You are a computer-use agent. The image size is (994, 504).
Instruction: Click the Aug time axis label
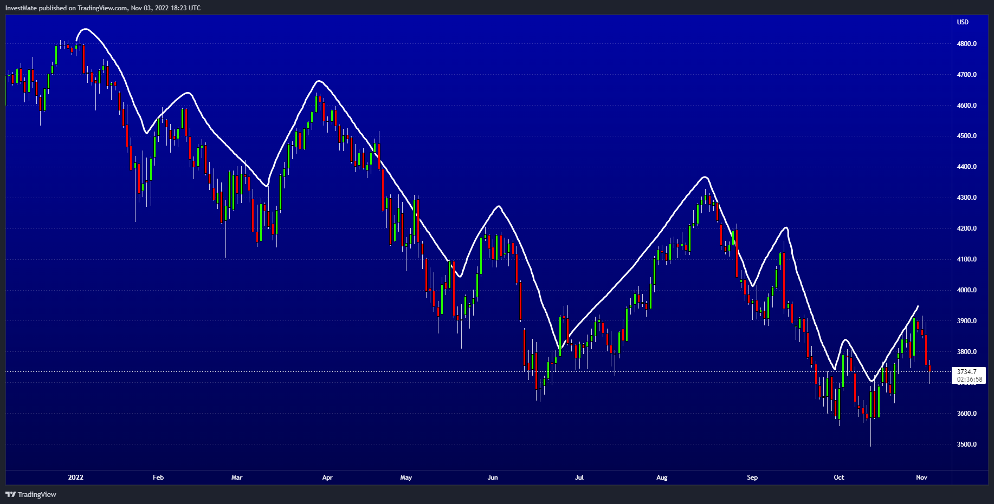pyautogui.click(x=662, y=477)
